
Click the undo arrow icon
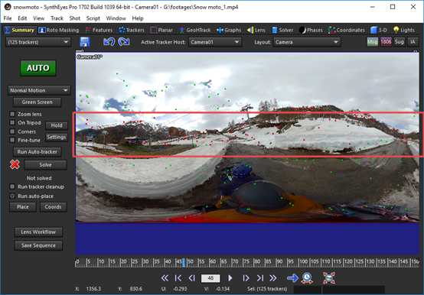click(x=109, y=42)
